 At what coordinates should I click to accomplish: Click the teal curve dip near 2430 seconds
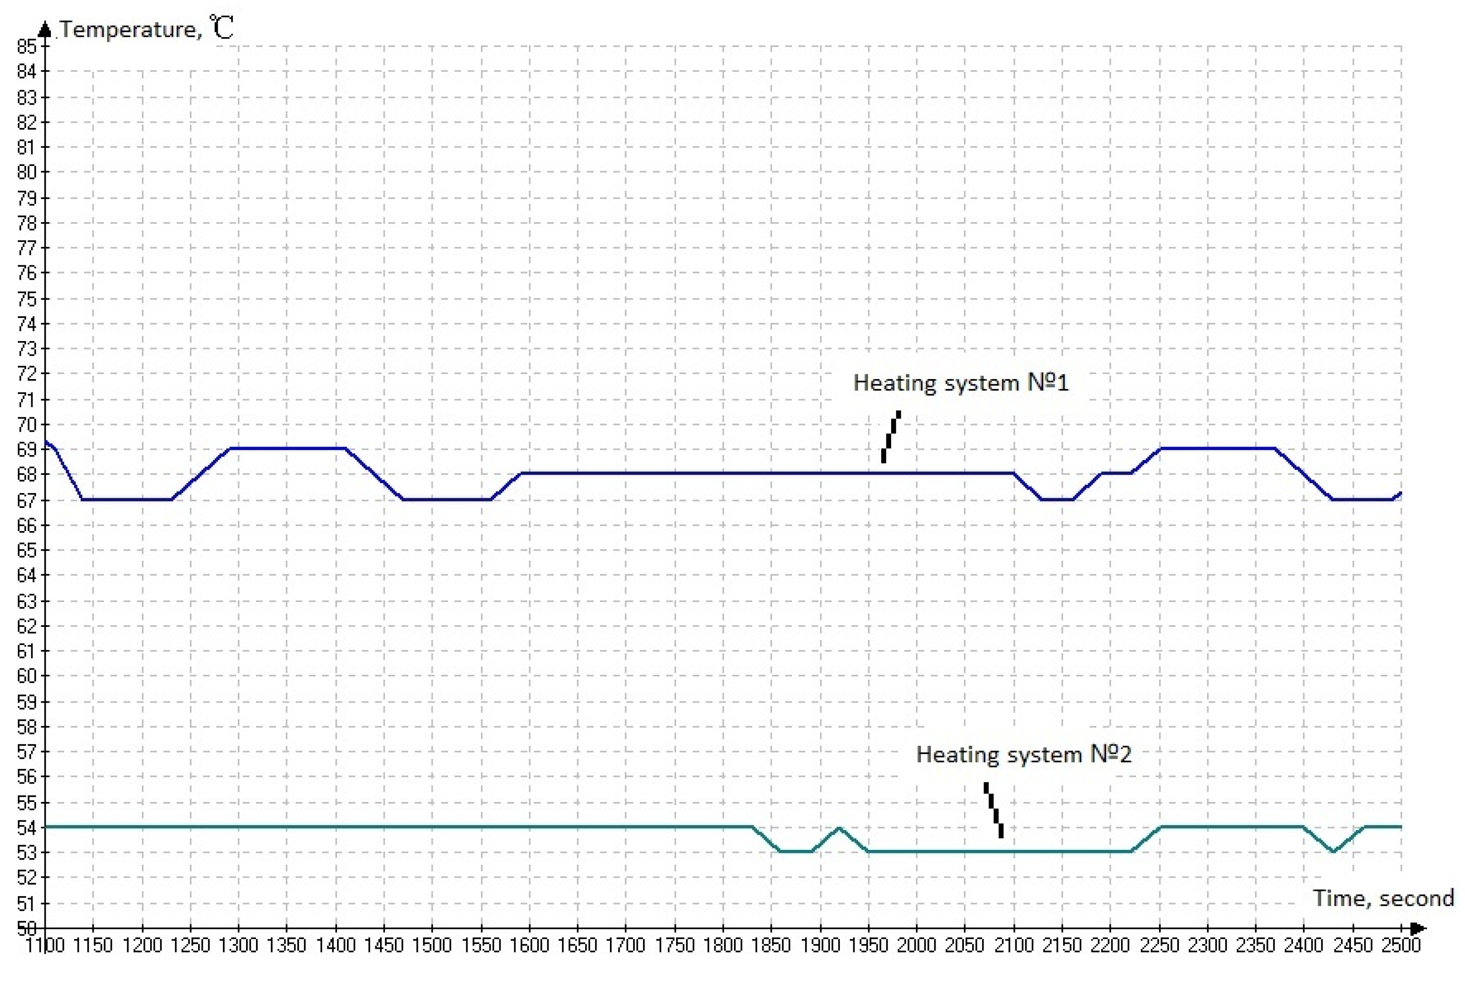(1333, 851)
